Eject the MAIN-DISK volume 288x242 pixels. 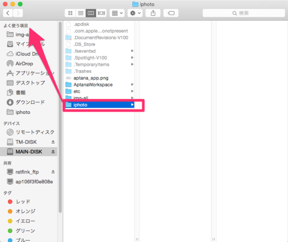pos(53,152)
